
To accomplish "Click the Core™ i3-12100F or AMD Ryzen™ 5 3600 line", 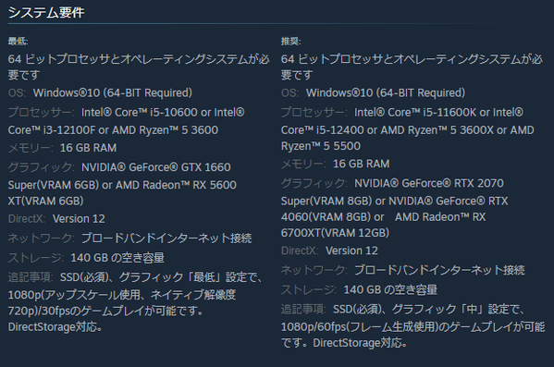I will [x=113, y=130].
